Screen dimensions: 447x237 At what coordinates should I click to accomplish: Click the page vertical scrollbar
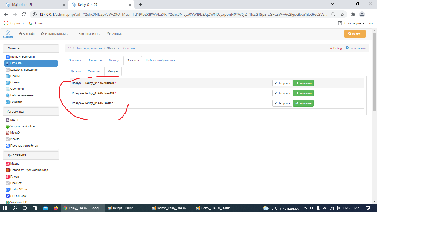374,72
